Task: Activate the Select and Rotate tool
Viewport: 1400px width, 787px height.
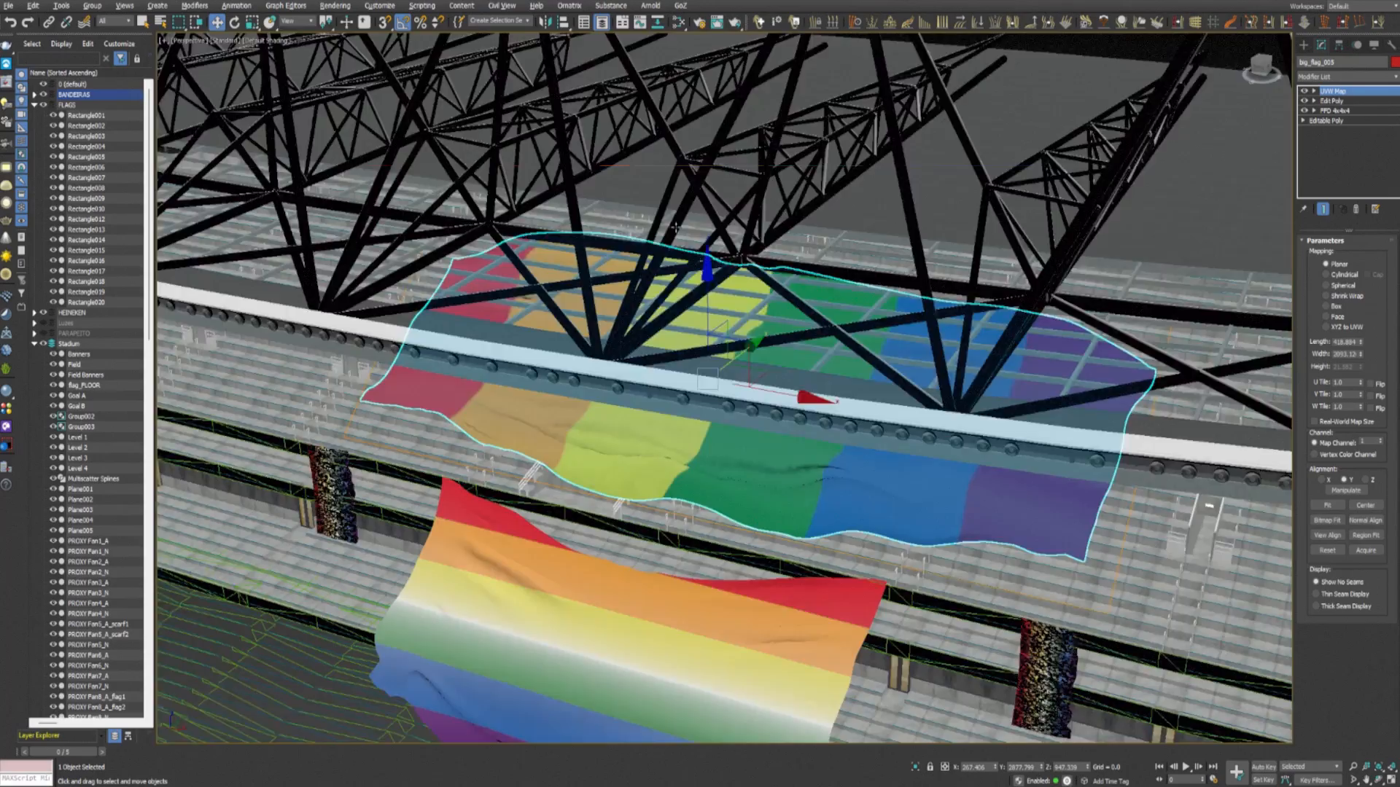Action: coord(235,23)
